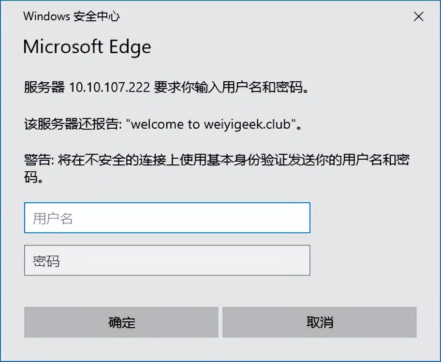
Task: Click the Windows 安全中心 title bar
Action: tap(72, 16)
